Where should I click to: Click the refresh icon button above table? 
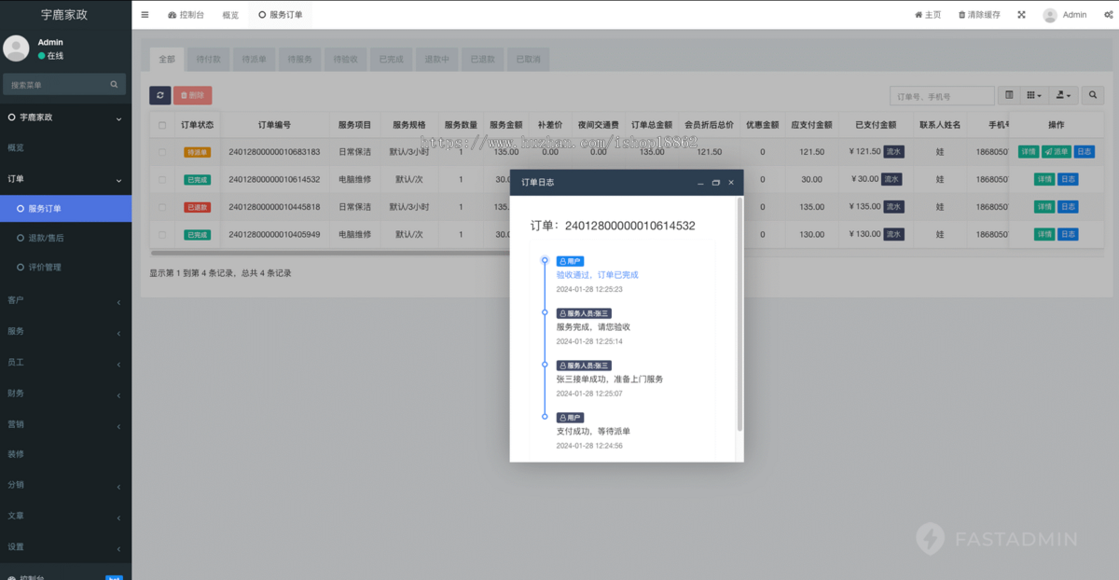tap(159, 95)
